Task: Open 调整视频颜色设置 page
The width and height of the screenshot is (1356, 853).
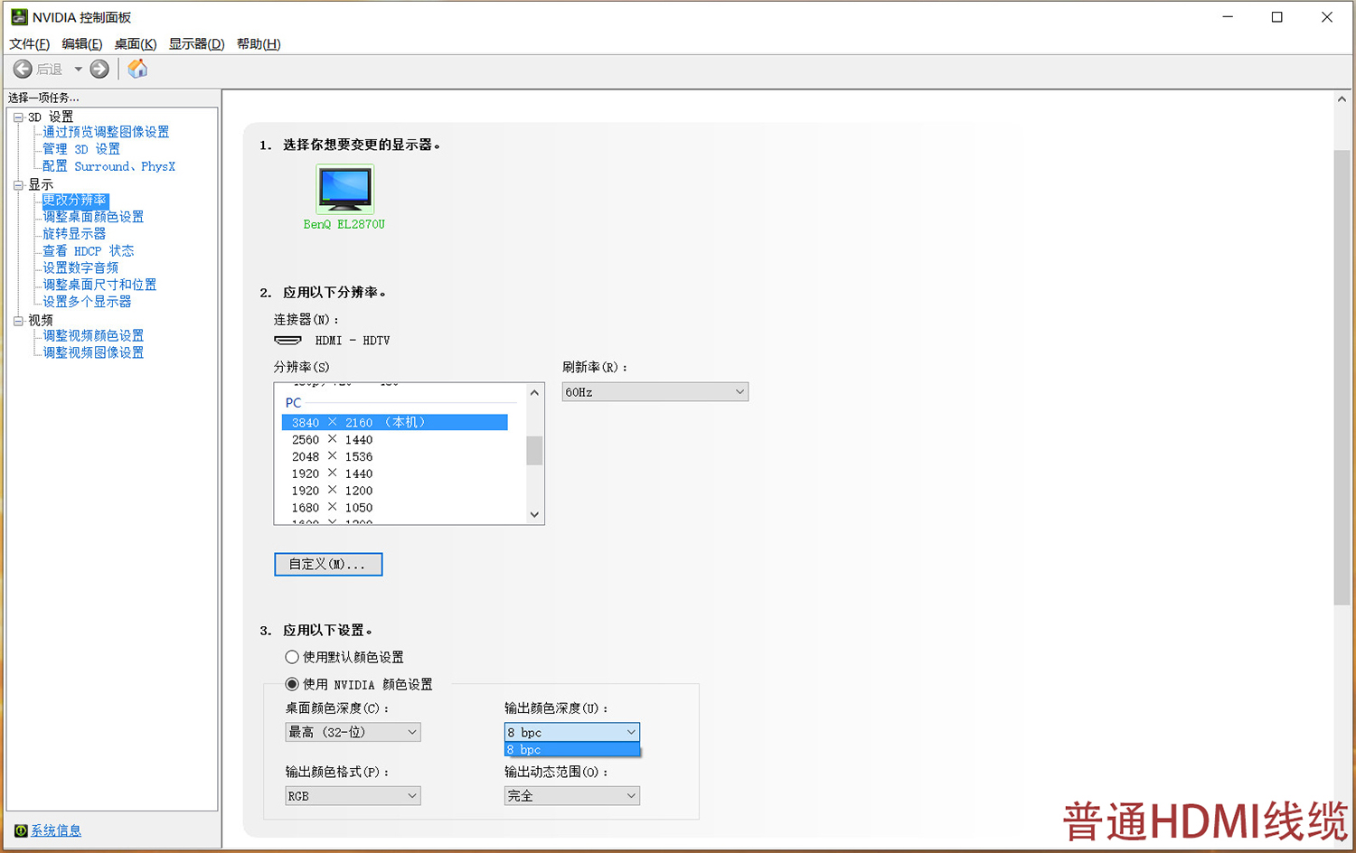Action: tap(93, 336)
